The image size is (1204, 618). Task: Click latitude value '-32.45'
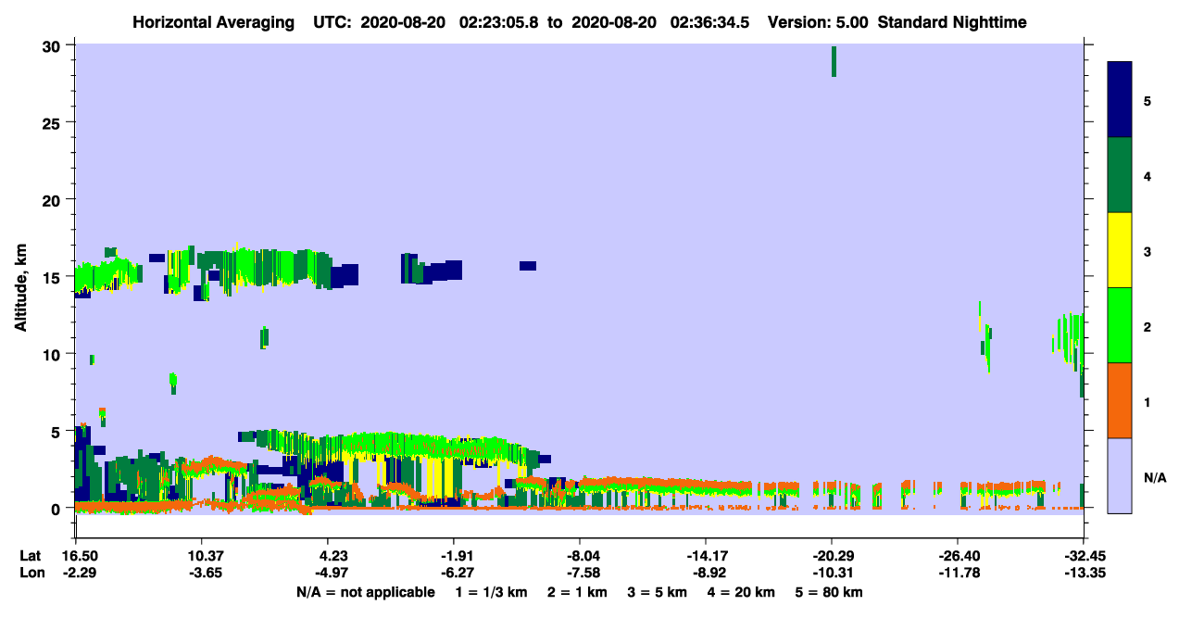coord(1085,556)
